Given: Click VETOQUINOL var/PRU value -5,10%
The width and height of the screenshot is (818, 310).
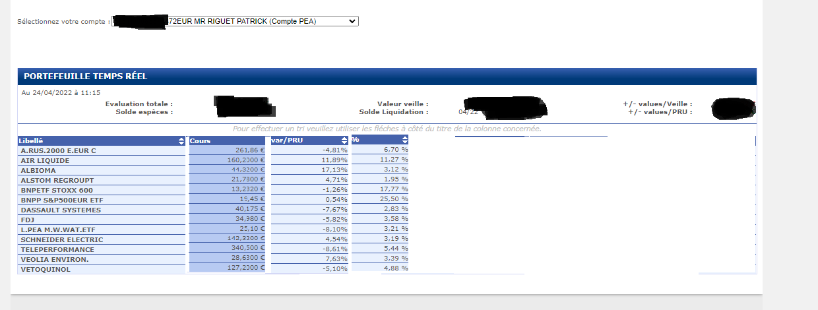Looking at the screenshot, I should 334,269.
